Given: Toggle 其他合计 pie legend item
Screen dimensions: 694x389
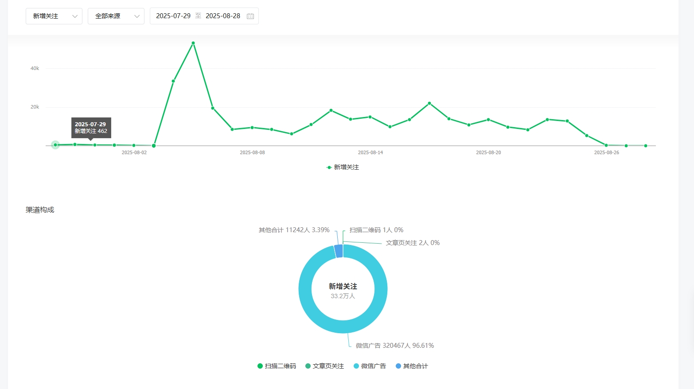Looking at the screenshot, I should (x=412, y=366).
